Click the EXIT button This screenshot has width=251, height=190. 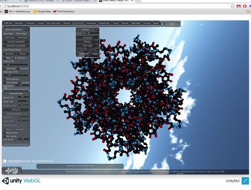tap(173, 24)
